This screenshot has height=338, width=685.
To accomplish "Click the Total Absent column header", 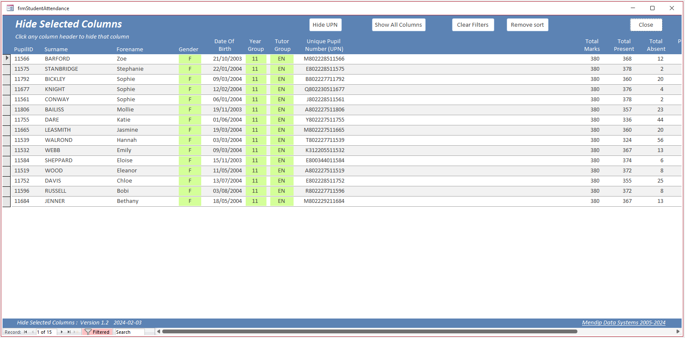I will pos(656,45).
